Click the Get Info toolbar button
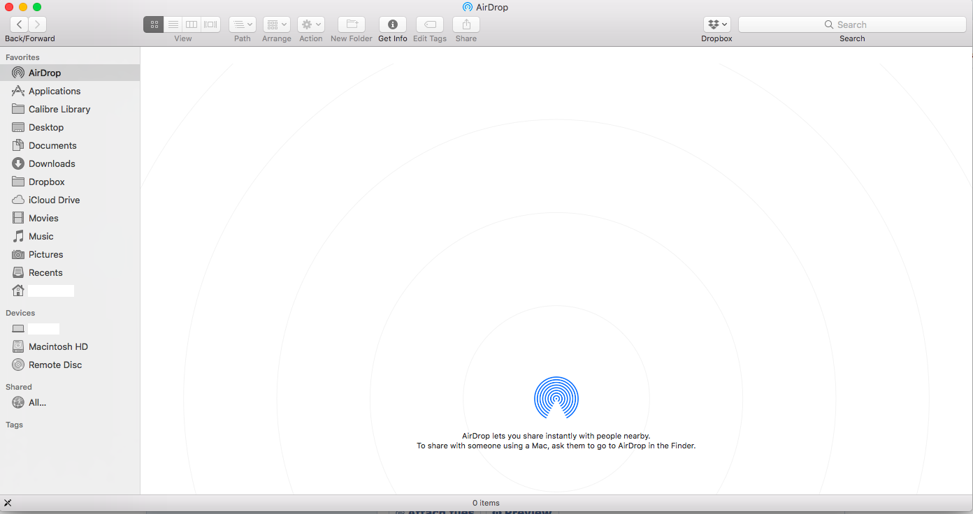Screen dimensions: 973x514 tap(393, 24)
